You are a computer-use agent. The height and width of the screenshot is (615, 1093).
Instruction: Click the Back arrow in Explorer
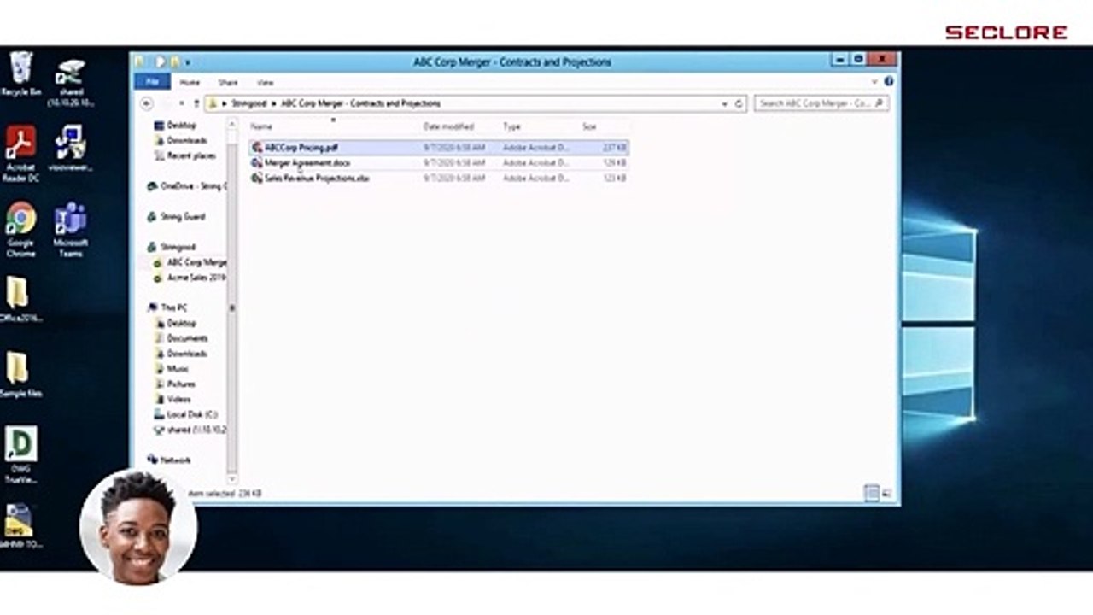coord(146,103)
